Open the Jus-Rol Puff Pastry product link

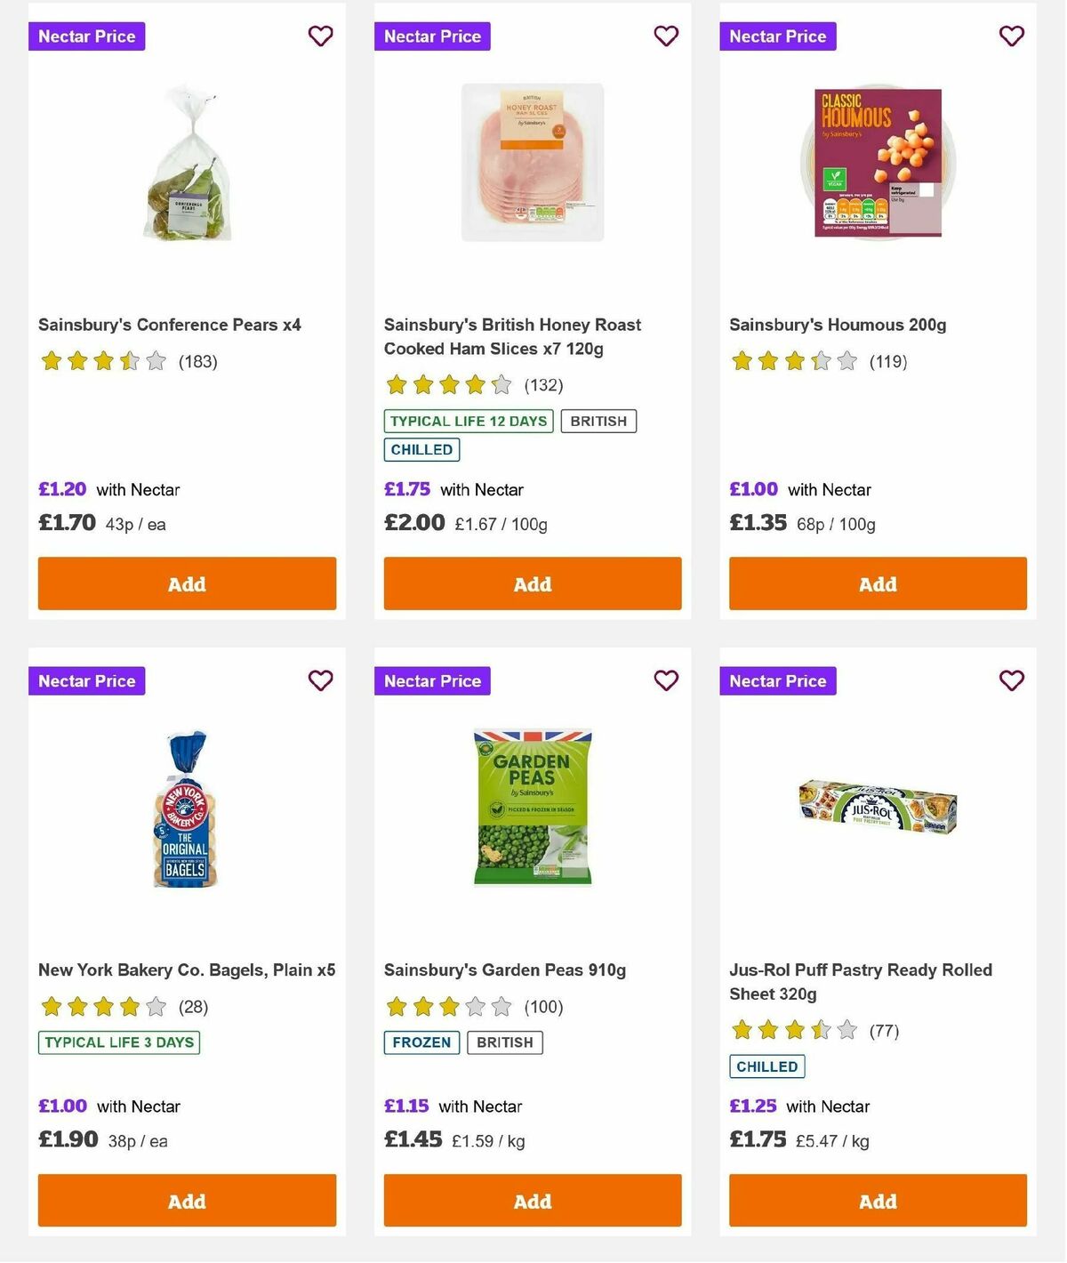tap(859, 981)
